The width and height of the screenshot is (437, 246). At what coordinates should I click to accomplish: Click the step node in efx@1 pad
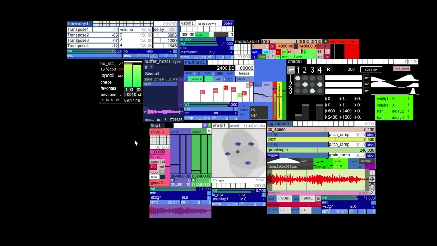click(x=238, y=144)
